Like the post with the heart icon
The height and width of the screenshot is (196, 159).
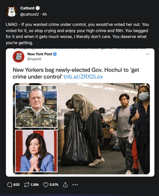pos(45,185)
